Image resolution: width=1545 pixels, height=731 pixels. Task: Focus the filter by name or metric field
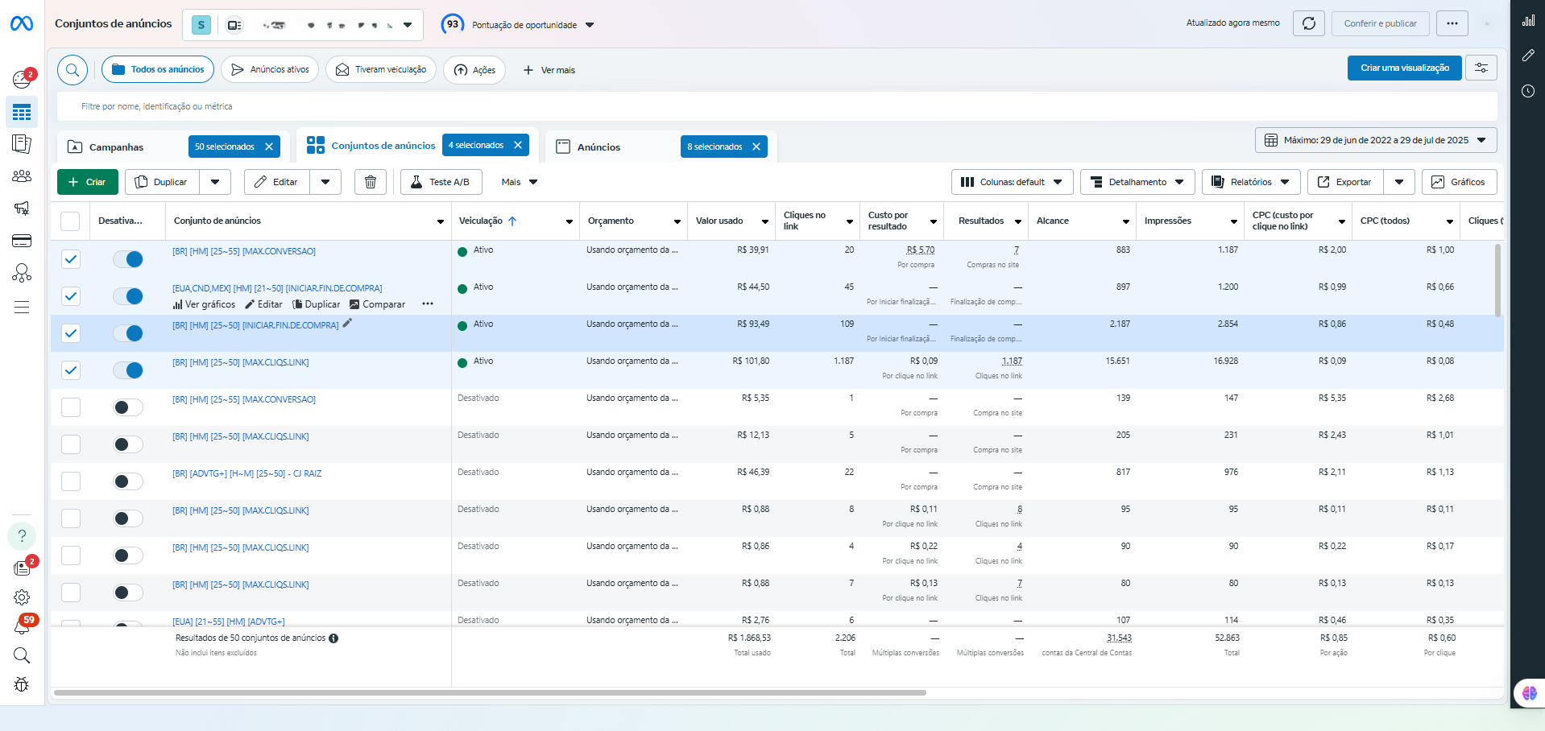[x=777, y=106]
